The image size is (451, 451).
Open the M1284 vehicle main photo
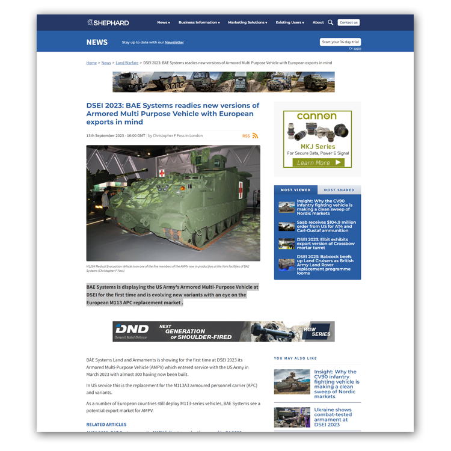(x=173, y=203)
